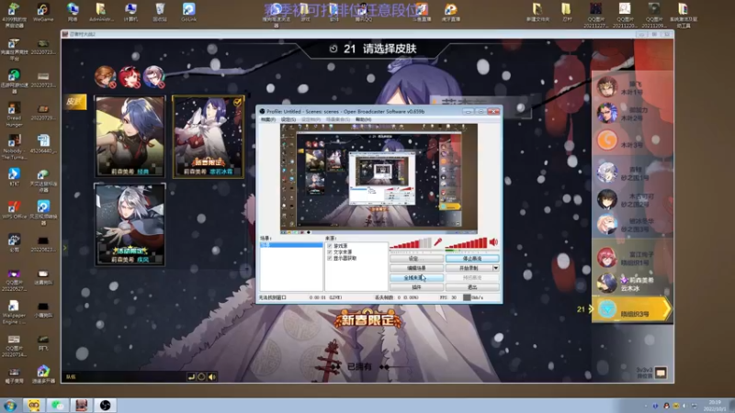The width and height of the screenshot is (735, 413).
Task: Click the 晓组织1号 red-haired player avatar
Action: 607,258
